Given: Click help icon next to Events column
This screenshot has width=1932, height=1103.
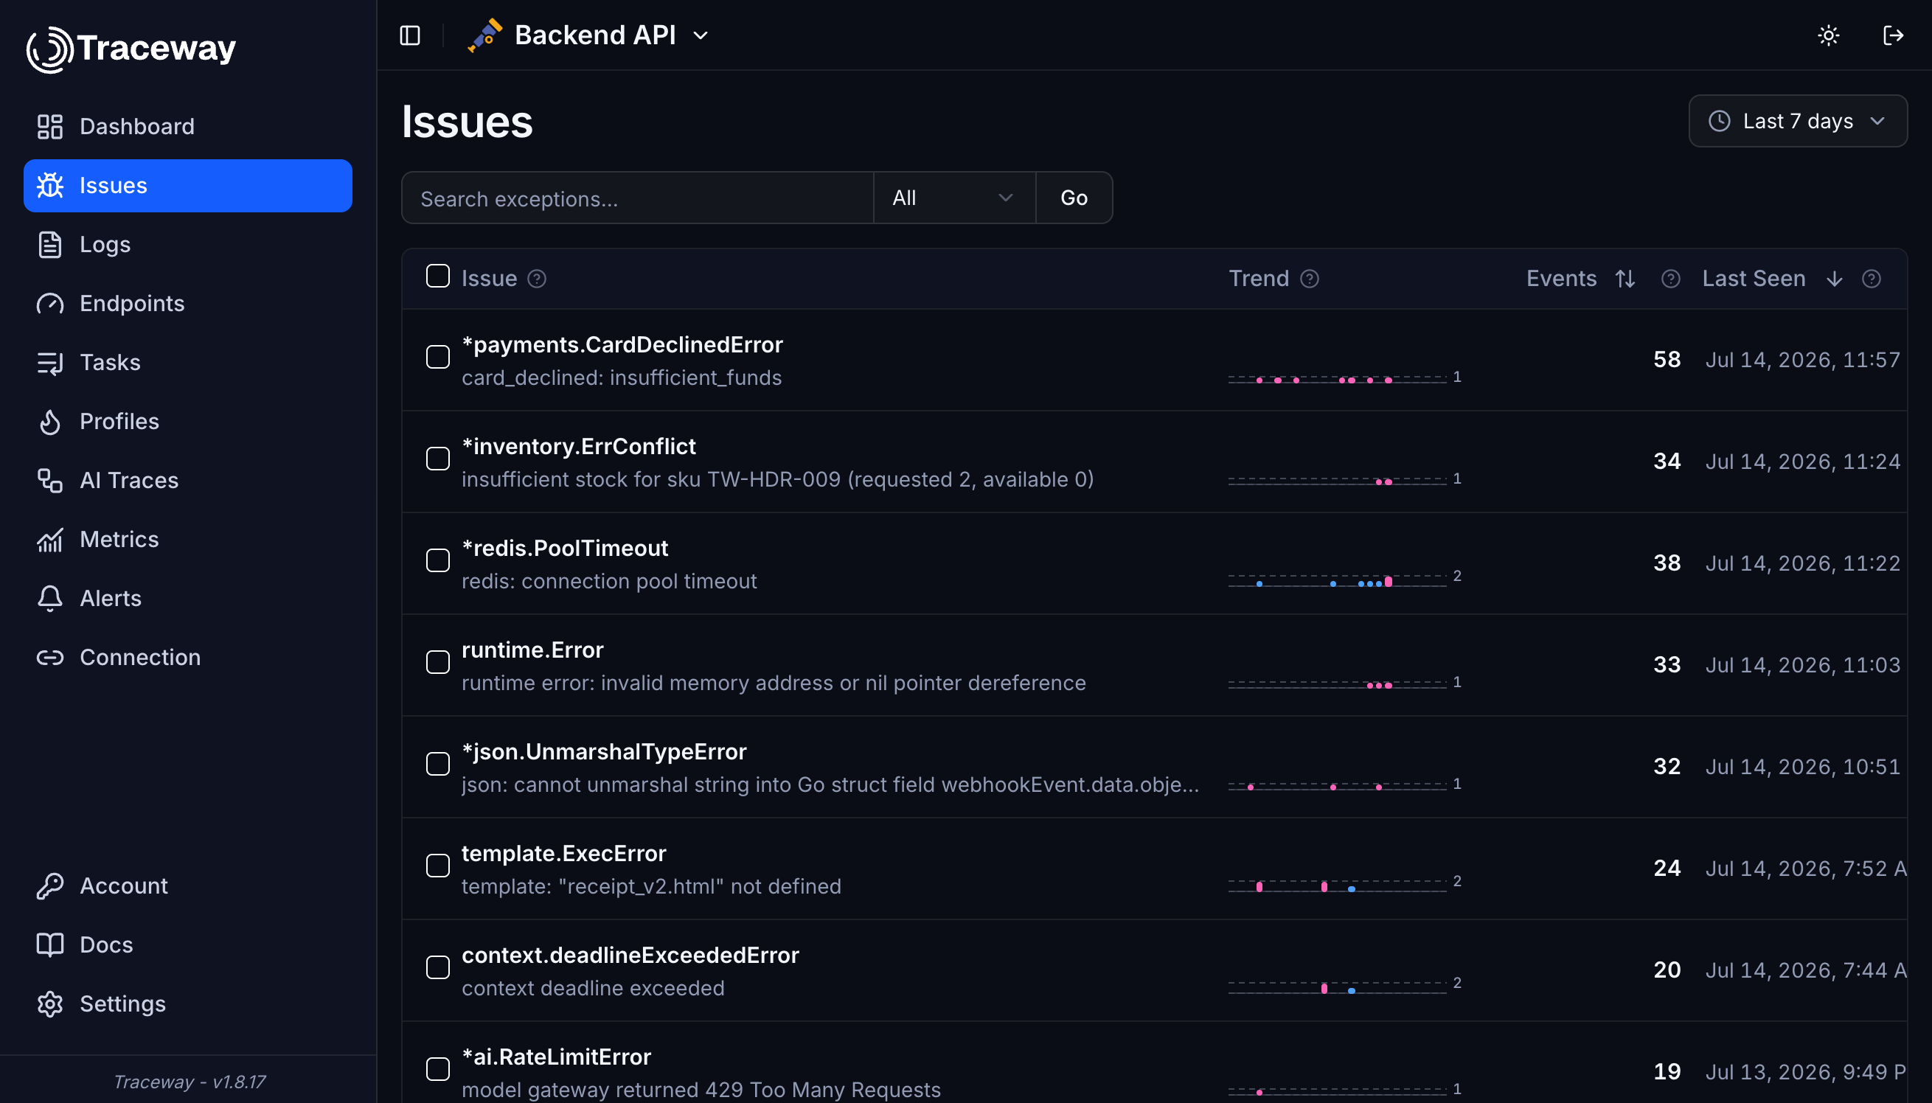Looking at the screenshot, I should (1671, 279).
